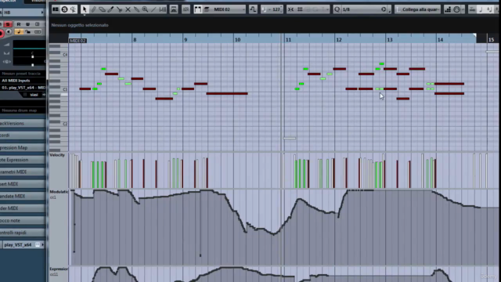The height and width of the screenshot is (282, 501).
Task: Open dropdown arrow beside event colors icon
Action: [x=463, y=9]
